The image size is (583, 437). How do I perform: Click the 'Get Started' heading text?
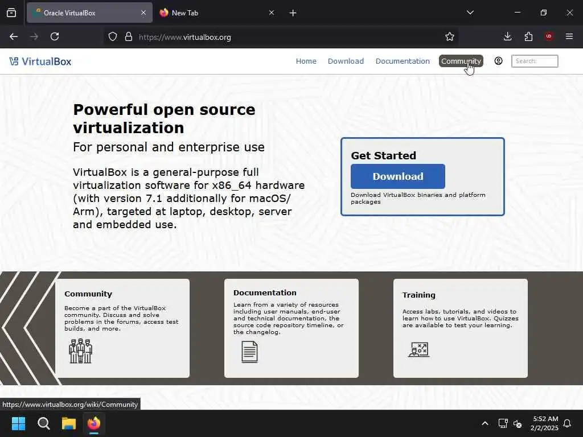click(383, 155)
